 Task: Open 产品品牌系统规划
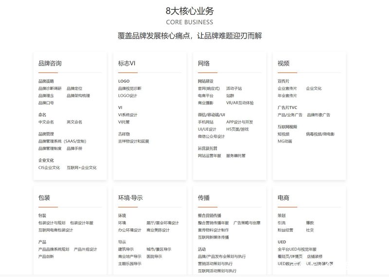click(53, 249)
